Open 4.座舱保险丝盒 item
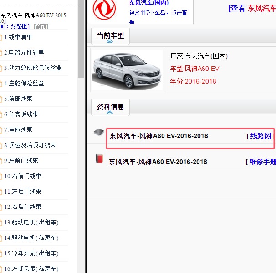 24,83
